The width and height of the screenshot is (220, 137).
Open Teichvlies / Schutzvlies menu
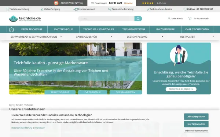(99, 29)
